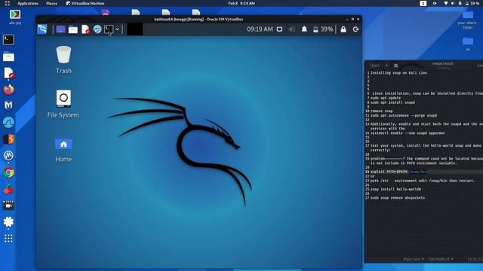Image resolution: width=483 pixels, height=271 pixels.
Task: Open the web browser globe icon in Kali panel
Action: pyautogui.click(x=97, y=29)
